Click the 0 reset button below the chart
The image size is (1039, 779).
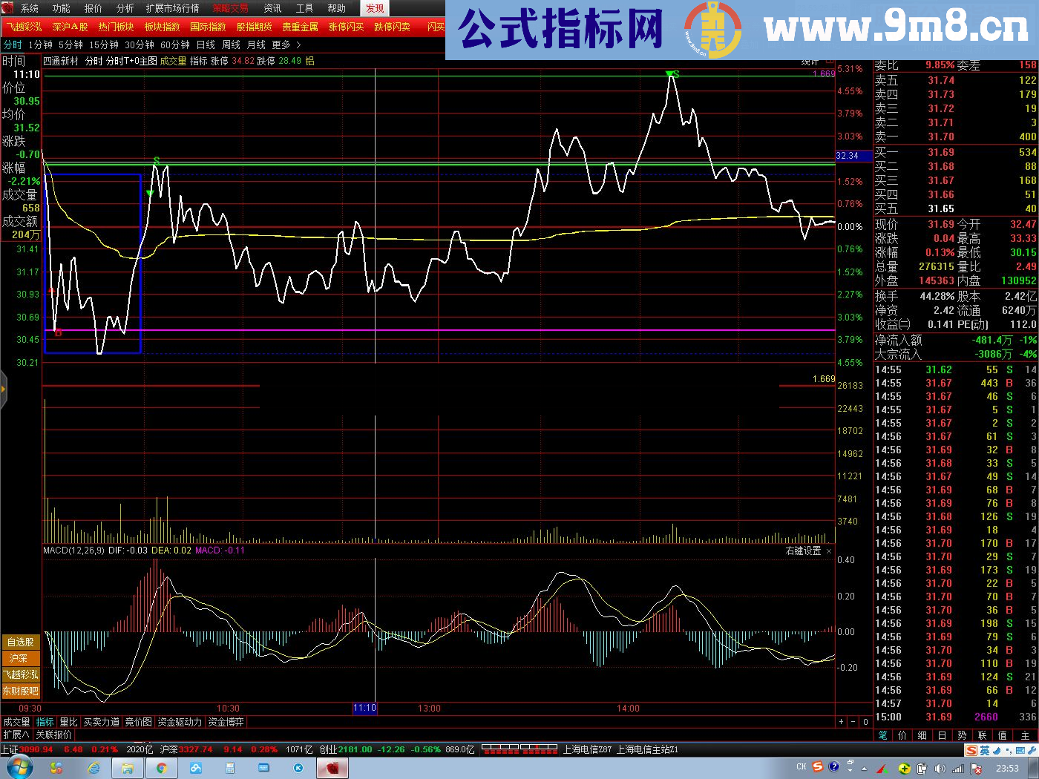[865, 722]
